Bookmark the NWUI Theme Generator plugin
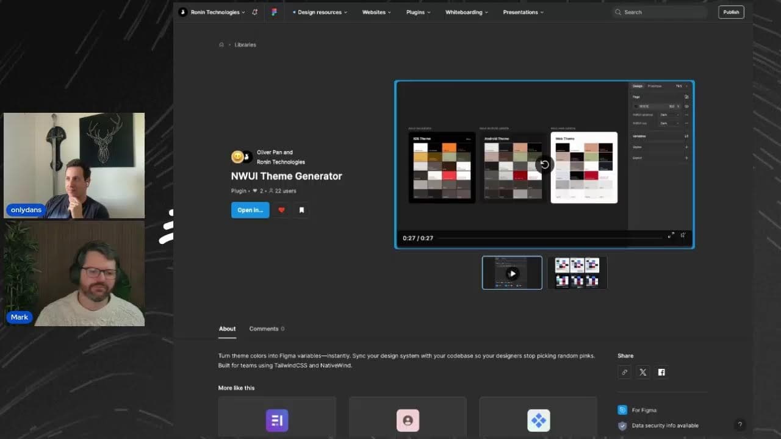 coord(301,210)
